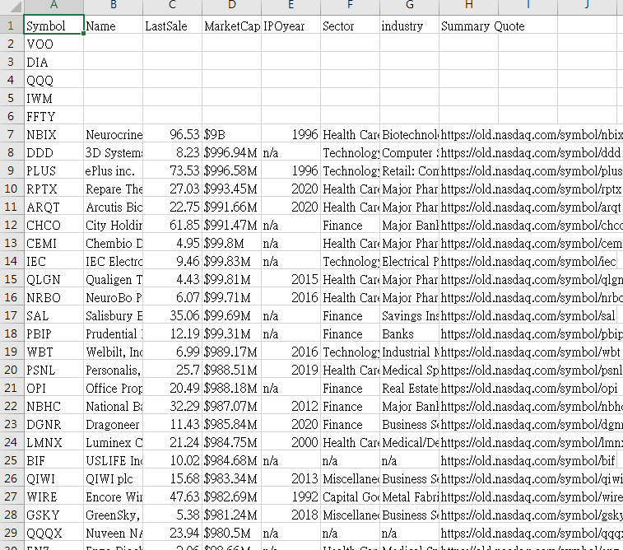
Task: Select the Neurocrine name cell
Action: click(x=114, y=134)
